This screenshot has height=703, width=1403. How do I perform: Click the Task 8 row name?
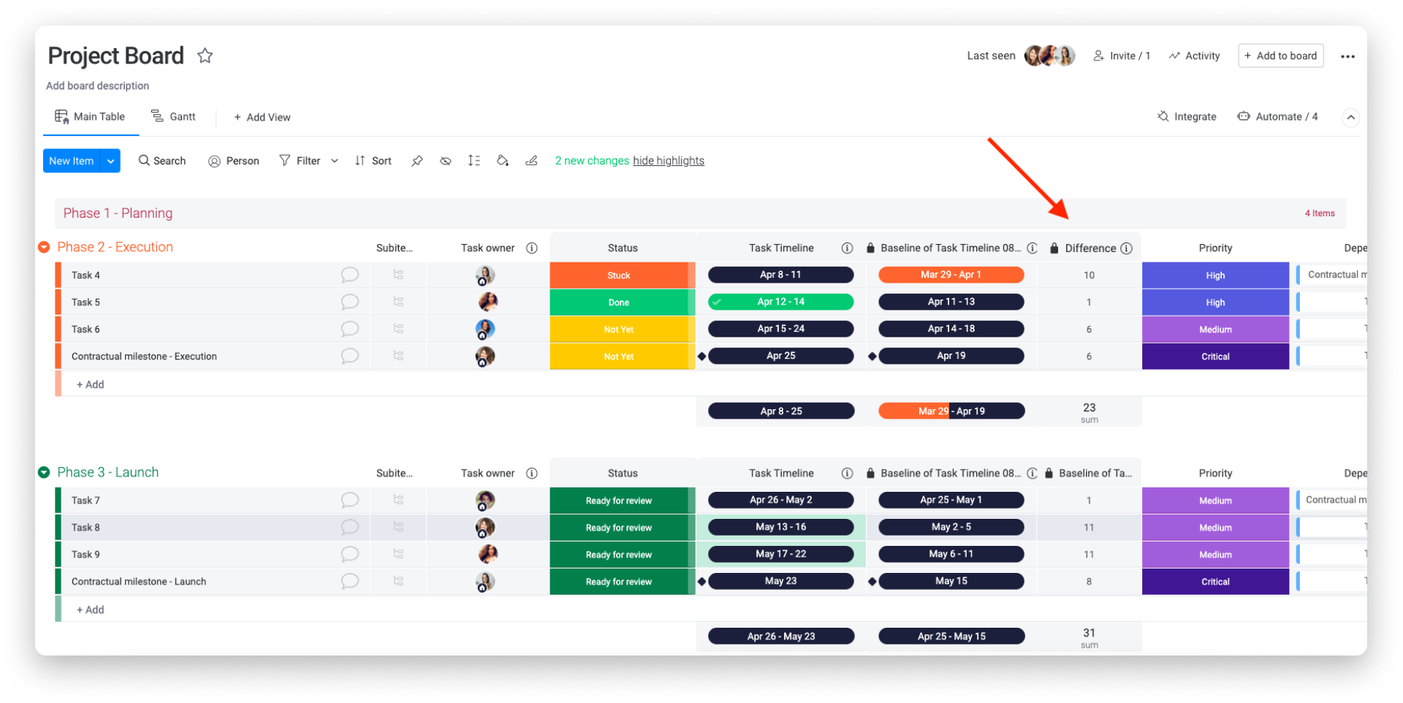[85, 528]
